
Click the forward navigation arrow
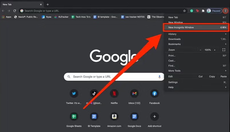click(x=9, y=11)
